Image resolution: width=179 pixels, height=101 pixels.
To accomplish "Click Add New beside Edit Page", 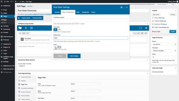I will (30, 6).
